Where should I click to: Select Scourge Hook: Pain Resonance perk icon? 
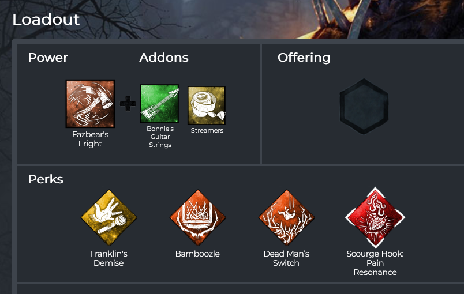[x=375, y=217]
